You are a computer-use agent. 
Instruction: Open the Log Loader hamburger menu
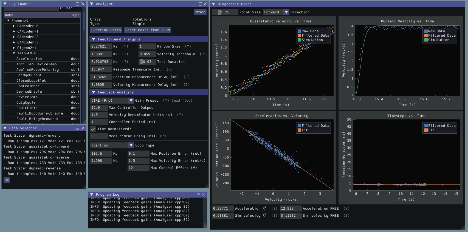tap(78, 4)
